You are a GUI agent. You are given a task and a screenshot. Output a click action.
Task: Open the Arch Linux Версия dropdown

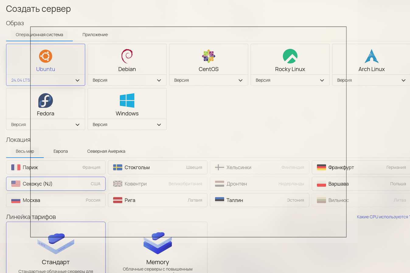tap(372, 80)
